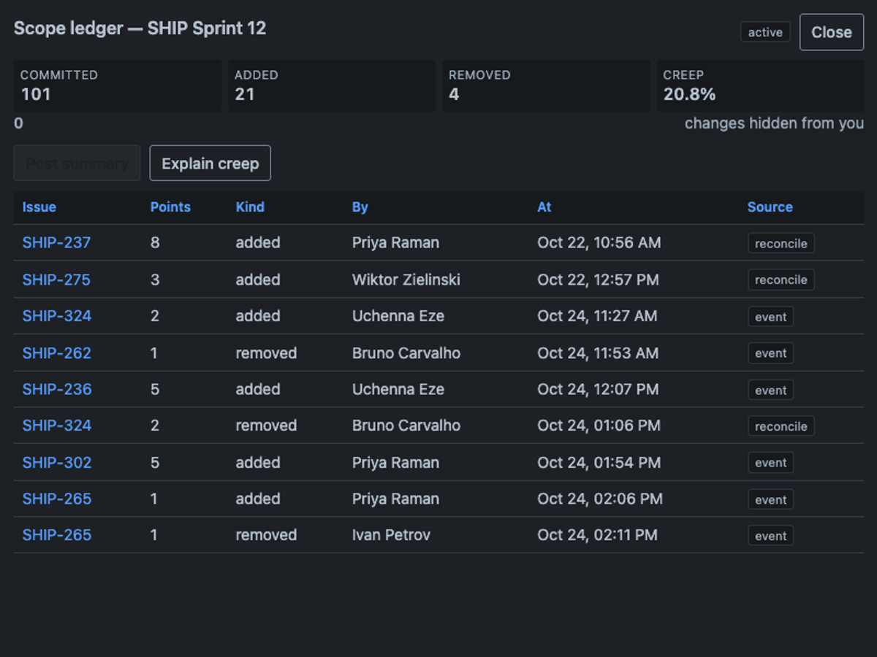Viewport: 877px width, 657px height.
Task: Click 'added' in the SHIP-302 row
Action: (x=258, y=463)
